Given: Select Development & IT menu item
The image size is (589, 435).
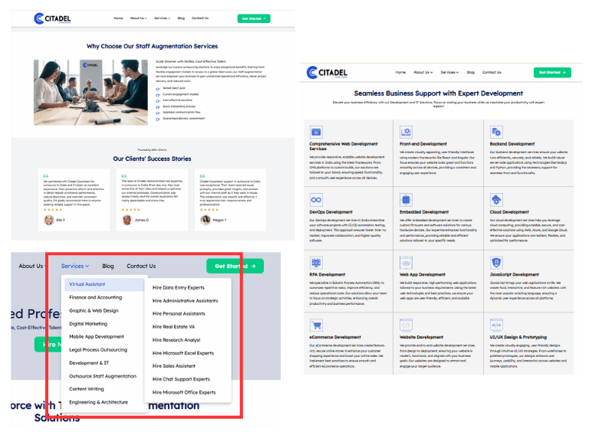Looking at the screenshot, I should [89, 363].
